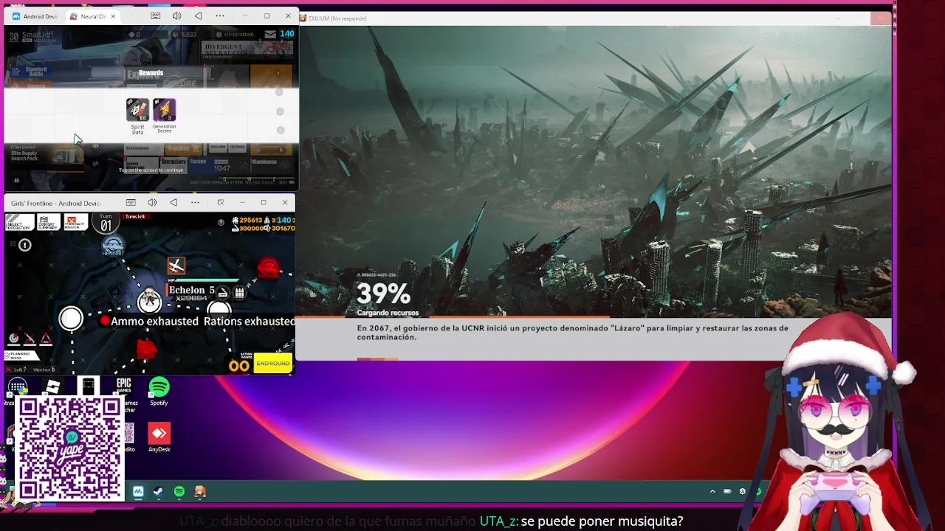Expand system tray hidden icons chevron
945x531 pixels.
pos(712,491)
